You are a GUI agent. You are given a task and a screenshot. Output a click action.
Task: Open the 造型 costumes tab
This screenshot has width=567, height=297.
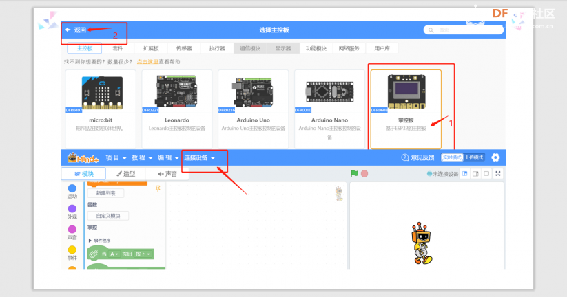(125, 174)
